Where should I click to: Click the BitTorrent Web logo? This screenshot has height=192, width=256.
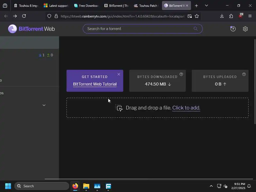pos(31,29)
